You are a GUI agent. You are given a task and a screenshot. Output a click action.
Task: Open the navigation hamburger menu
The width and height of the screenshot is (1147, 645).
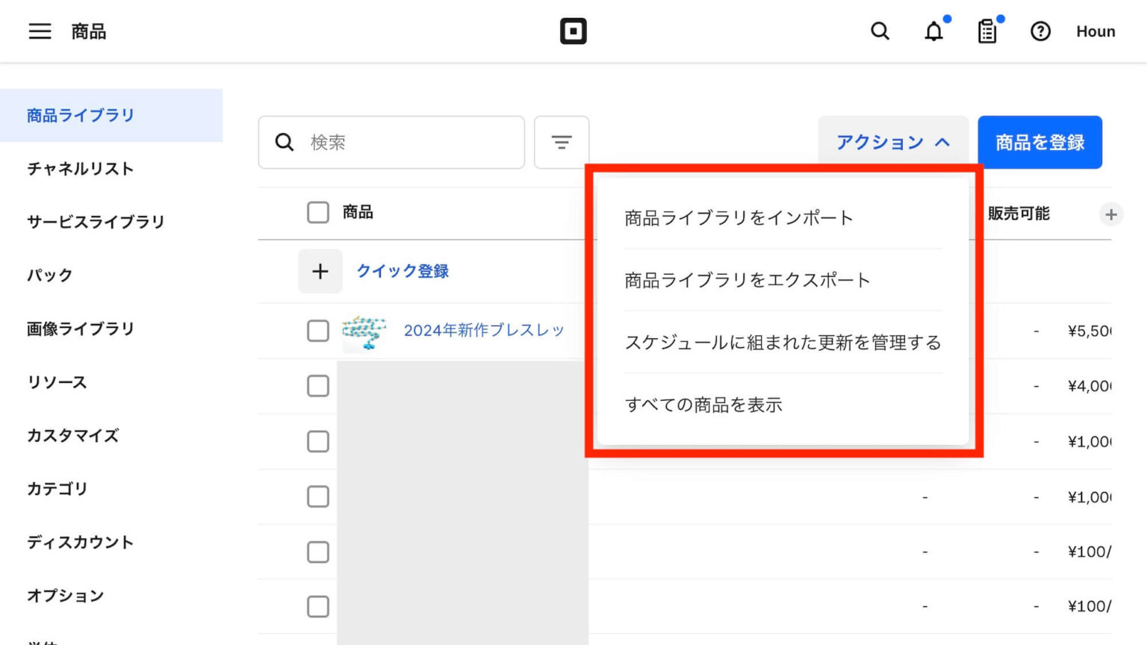[x=39, y=31]
